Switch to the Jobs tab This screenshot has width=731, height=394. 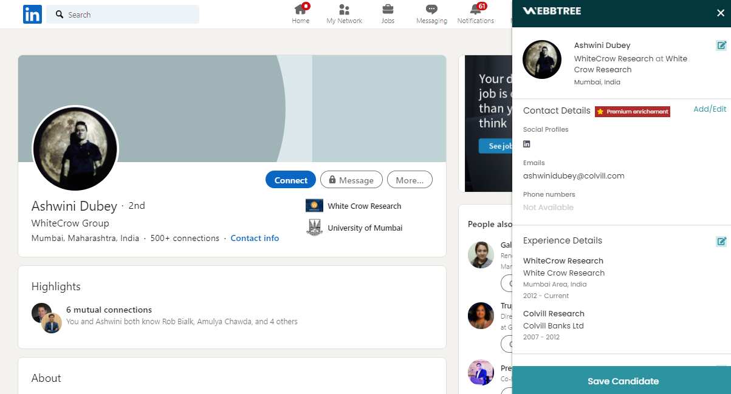pyautogui.click(x=388, y=14)
